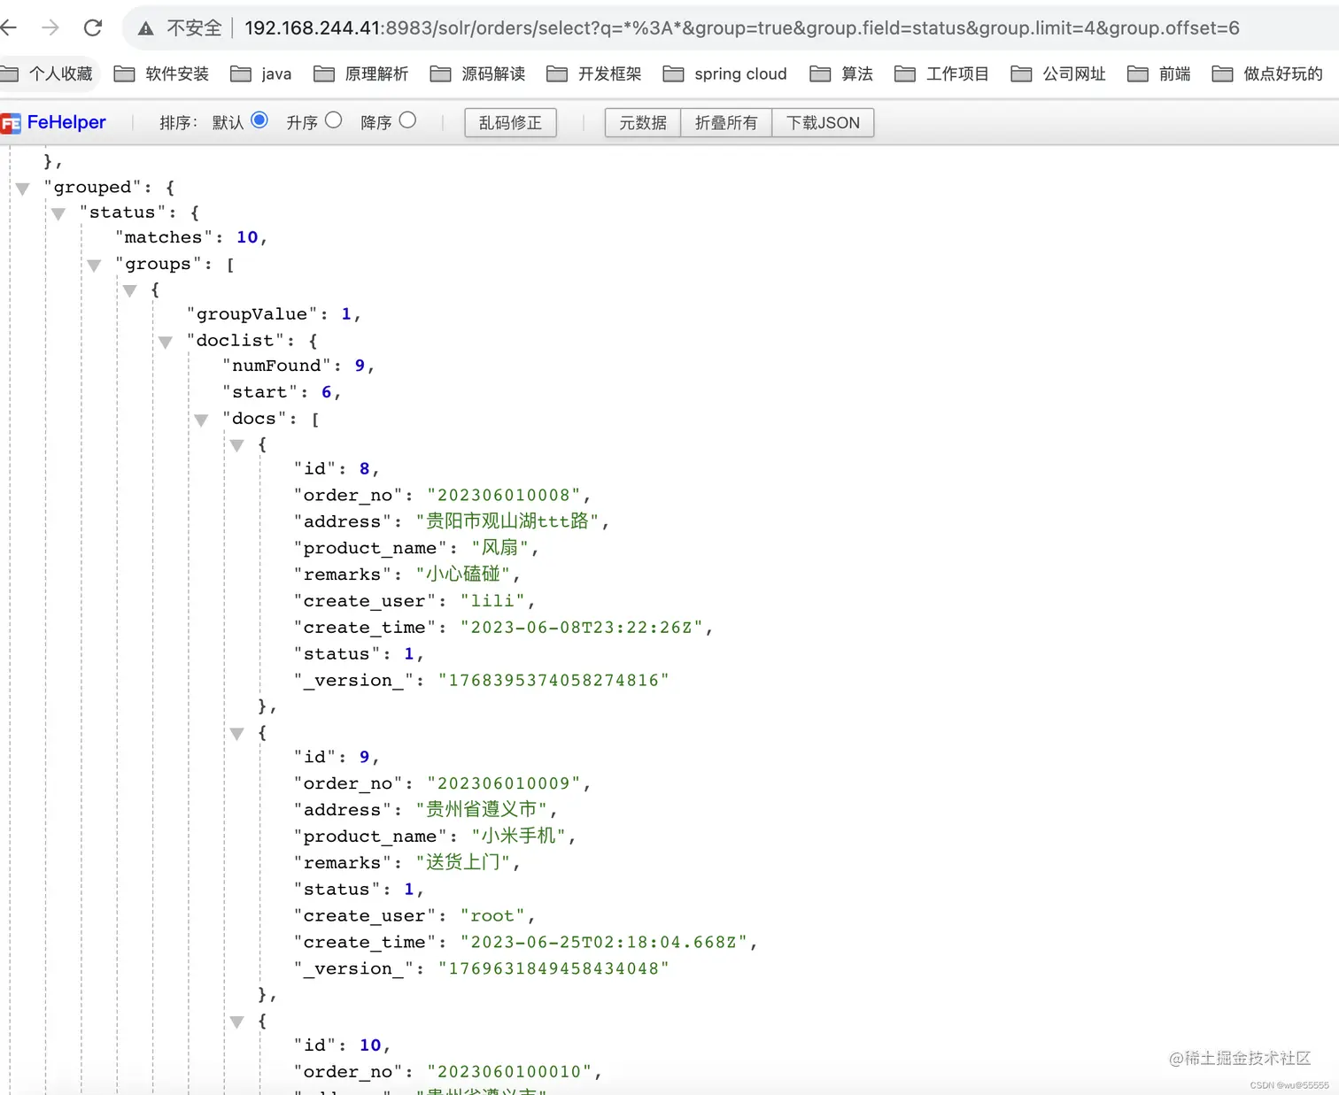
Task: Click remarks value 送货上门
Action: click(x=463, y=862)
